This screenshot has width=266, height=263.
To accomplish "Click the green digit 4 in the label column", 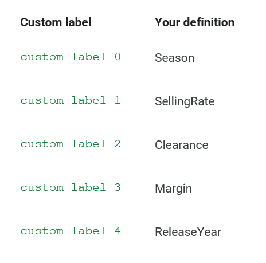I will coord(118,231).
